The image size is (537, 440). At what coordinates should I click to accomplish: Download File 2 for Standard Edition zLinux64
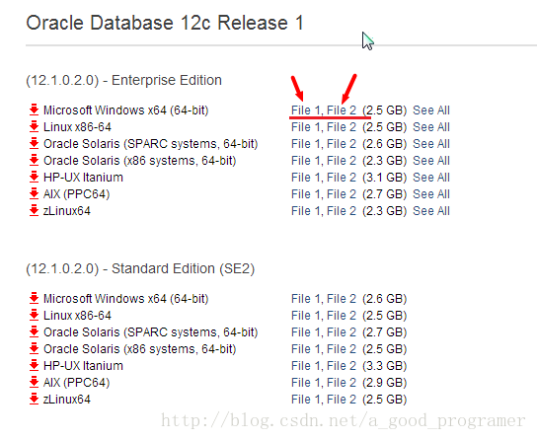point(342,400)
